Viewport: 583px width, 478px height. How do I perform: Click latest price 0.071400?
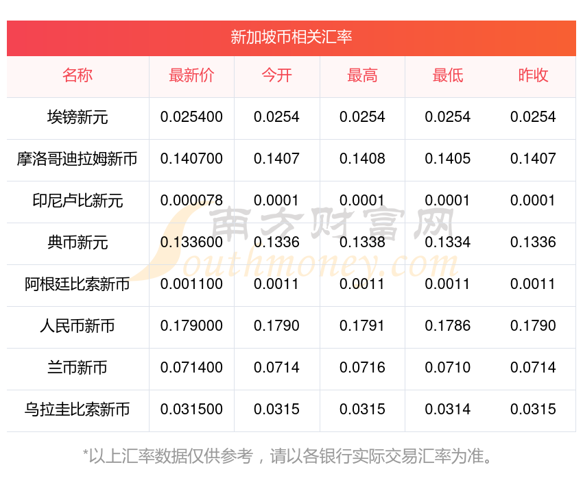tap(191, 368)
